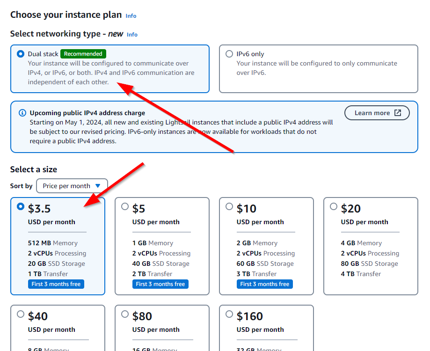430x351 pixels.
Task: Select the $80 per month plan radio
Action: (x=125, y=314)
